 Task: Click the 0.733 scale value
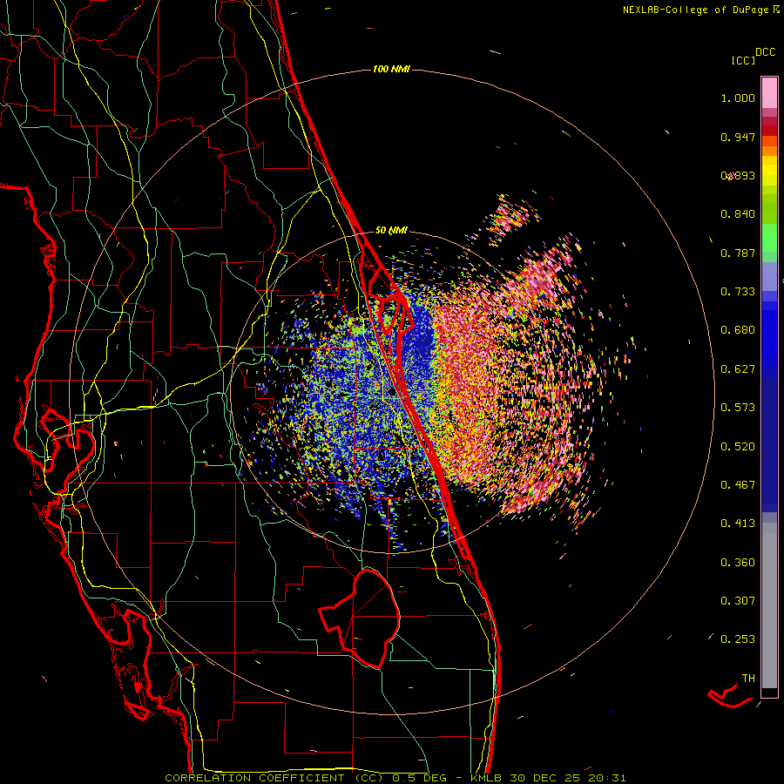[x=738, y=292]
